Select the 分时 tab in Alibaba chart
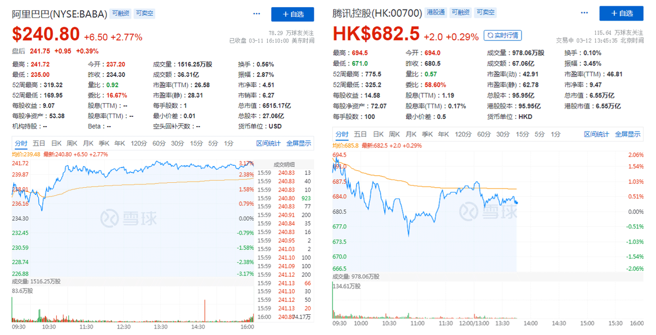Image resolution: width=656 pixels, height=335 pixels. [x=21, y=143]
